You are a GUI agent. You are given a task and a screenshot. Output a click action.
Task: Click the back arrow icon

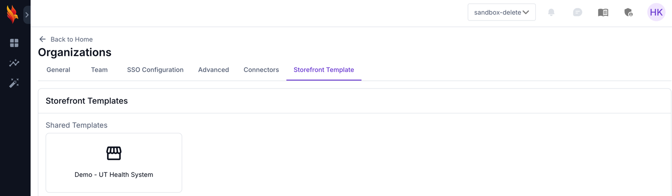pos(42,39)
